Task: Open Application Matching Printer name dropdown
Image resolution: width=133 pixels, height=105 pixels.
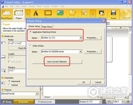Action: tap(81, 38)
